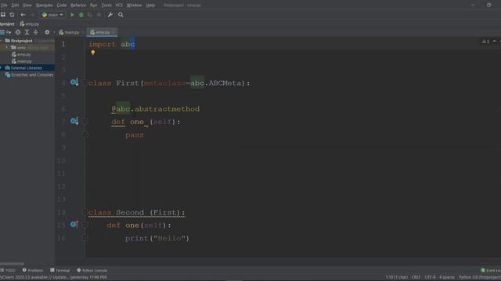Open the Navigate menu

[44, 5]
